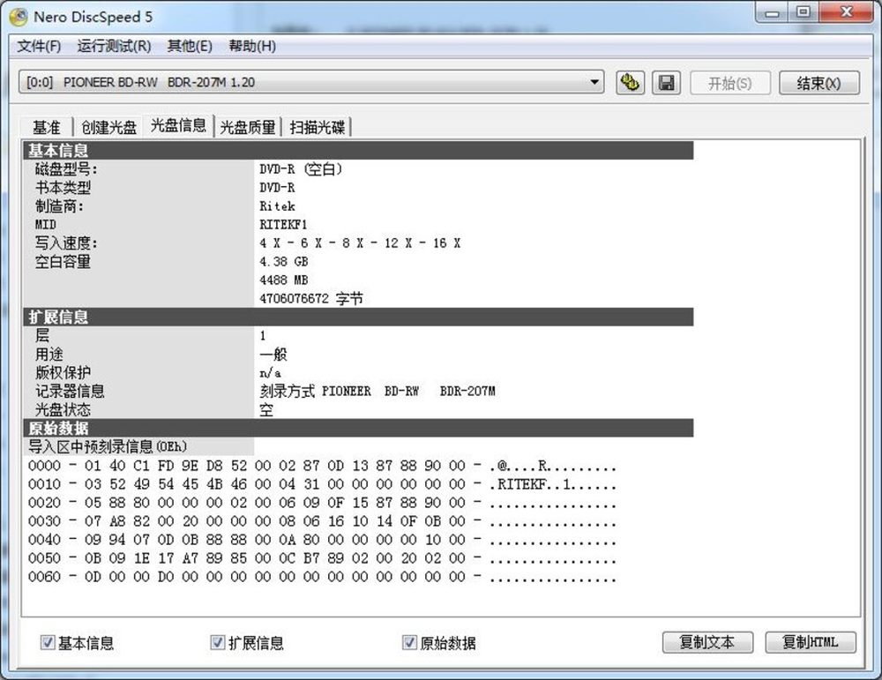Click the hex data row 0000
Viewport: 882px width, 680px height.
pyautogui.click(x=322, y=466)
